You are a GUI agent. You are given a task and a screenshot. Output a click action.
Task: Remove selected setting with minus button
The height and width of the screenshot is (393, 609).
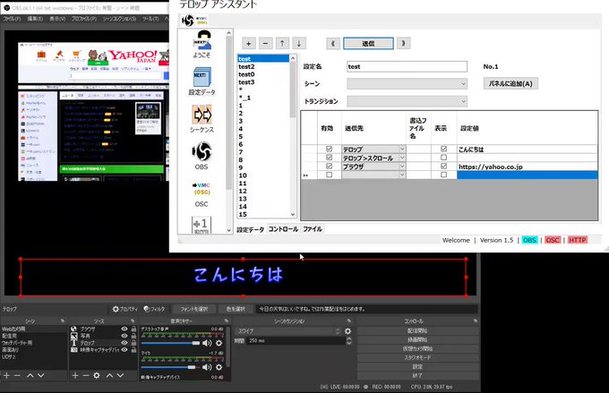pos(266,43)
